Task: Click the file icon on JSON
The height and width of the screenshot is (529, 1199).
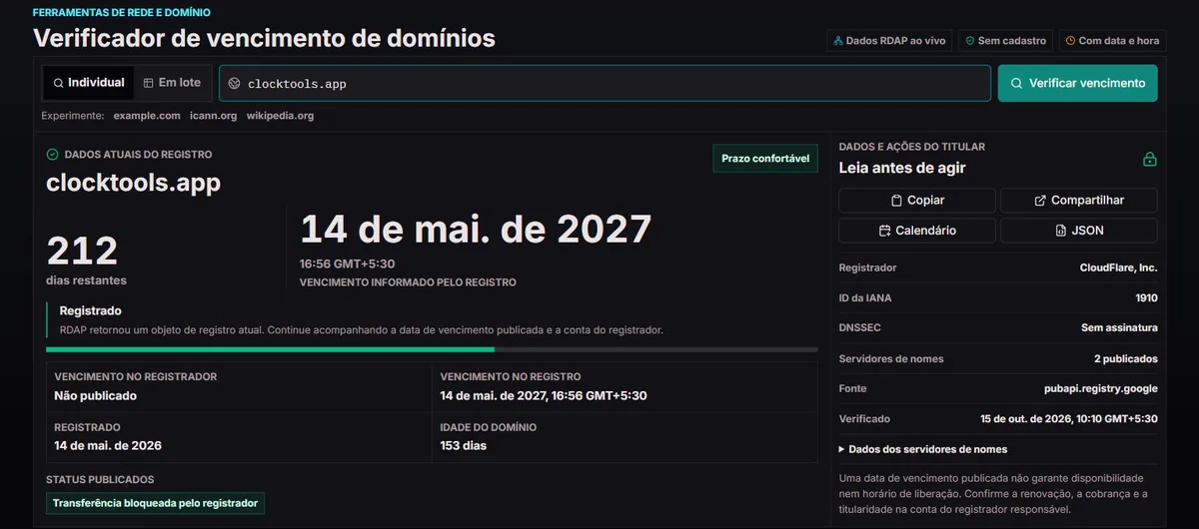Action: [x=1060, y=231]
